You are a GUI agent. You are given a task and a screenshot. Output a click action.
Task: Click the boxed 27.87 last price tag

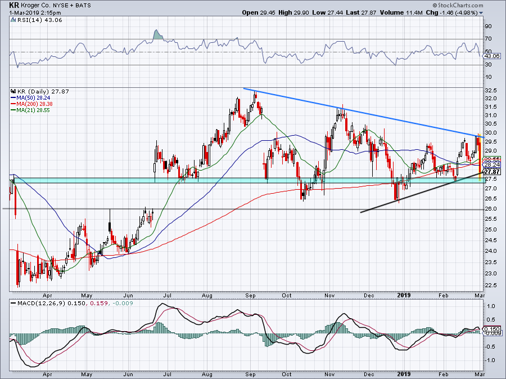coord(492,172)
